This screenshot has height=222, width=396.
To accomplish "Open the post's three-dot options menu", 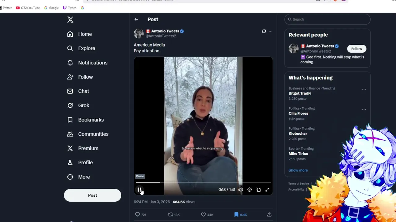I will click(270, 31).
